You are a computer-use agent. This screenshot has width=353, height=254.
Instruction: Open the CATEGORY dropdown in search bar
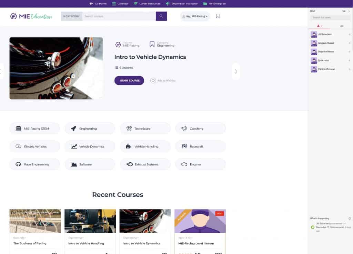[71, 16]
